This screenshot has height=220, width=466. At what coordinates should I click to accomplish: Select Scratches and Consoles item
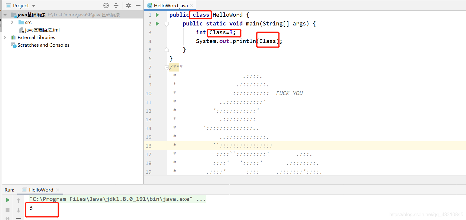43,45
